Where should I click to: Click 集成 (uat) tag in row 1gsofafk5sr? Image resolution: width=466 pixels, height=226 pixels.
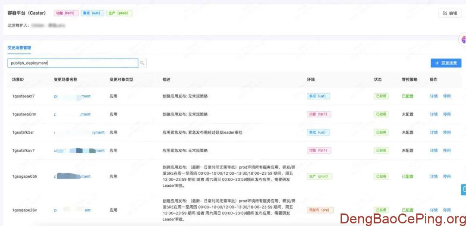318,132
